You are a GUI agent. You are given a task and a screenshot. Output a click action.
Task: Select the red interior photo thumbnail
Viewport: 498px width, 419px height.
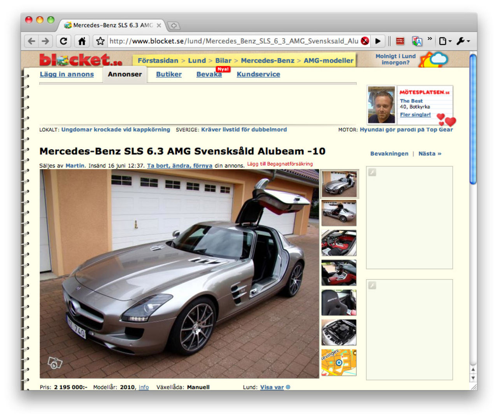[x=339, y=243]
